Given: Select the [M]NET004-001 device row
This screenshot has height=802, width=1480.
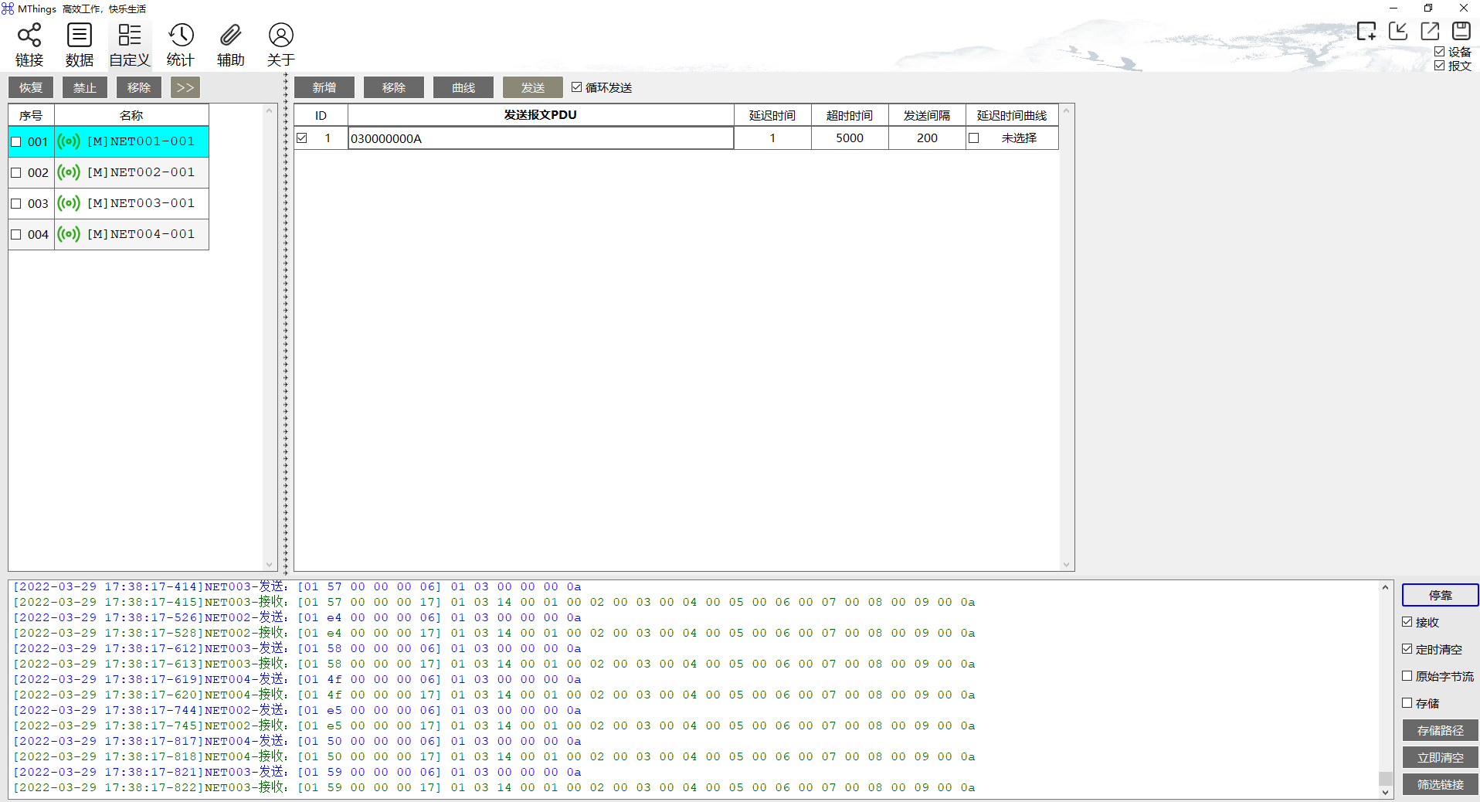Looking at the screenshot, I should (108, 234).
